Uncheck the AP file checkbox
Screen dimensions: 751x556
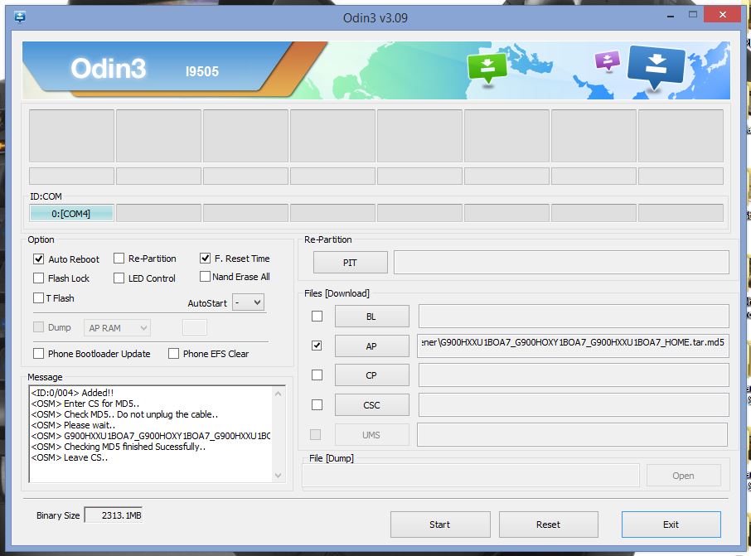pos(317,346)
